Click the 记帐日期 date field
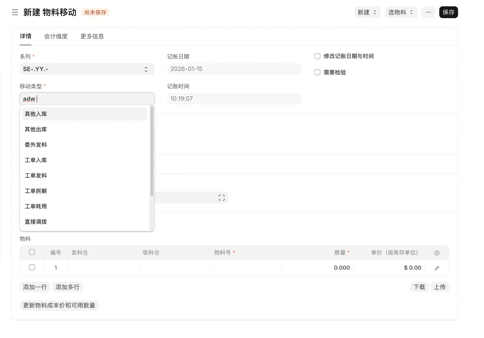The height and width of the screenshot is (338, 484). [234, 68]
